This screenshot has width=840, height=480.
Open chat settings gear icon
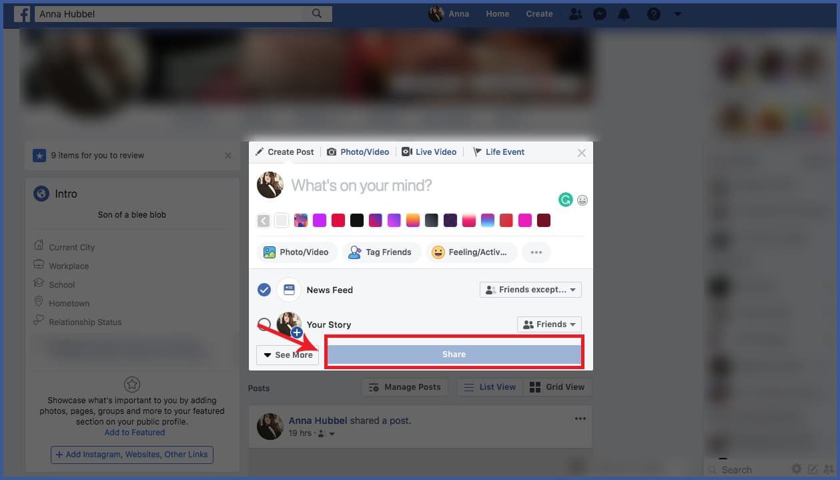797,469
